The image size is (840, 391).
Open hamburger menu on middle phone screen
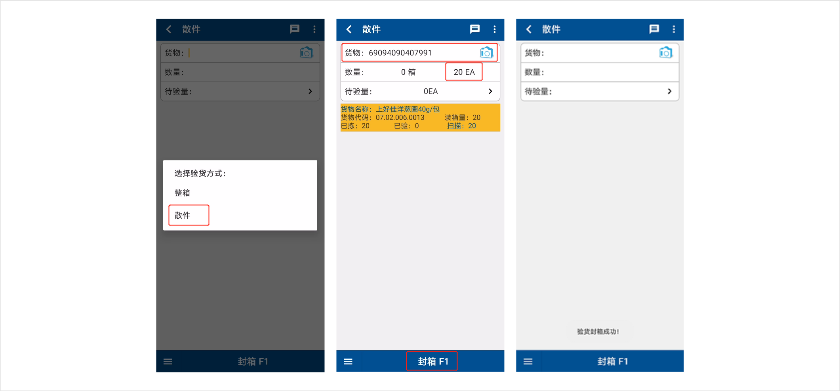[x=348, y=361]
